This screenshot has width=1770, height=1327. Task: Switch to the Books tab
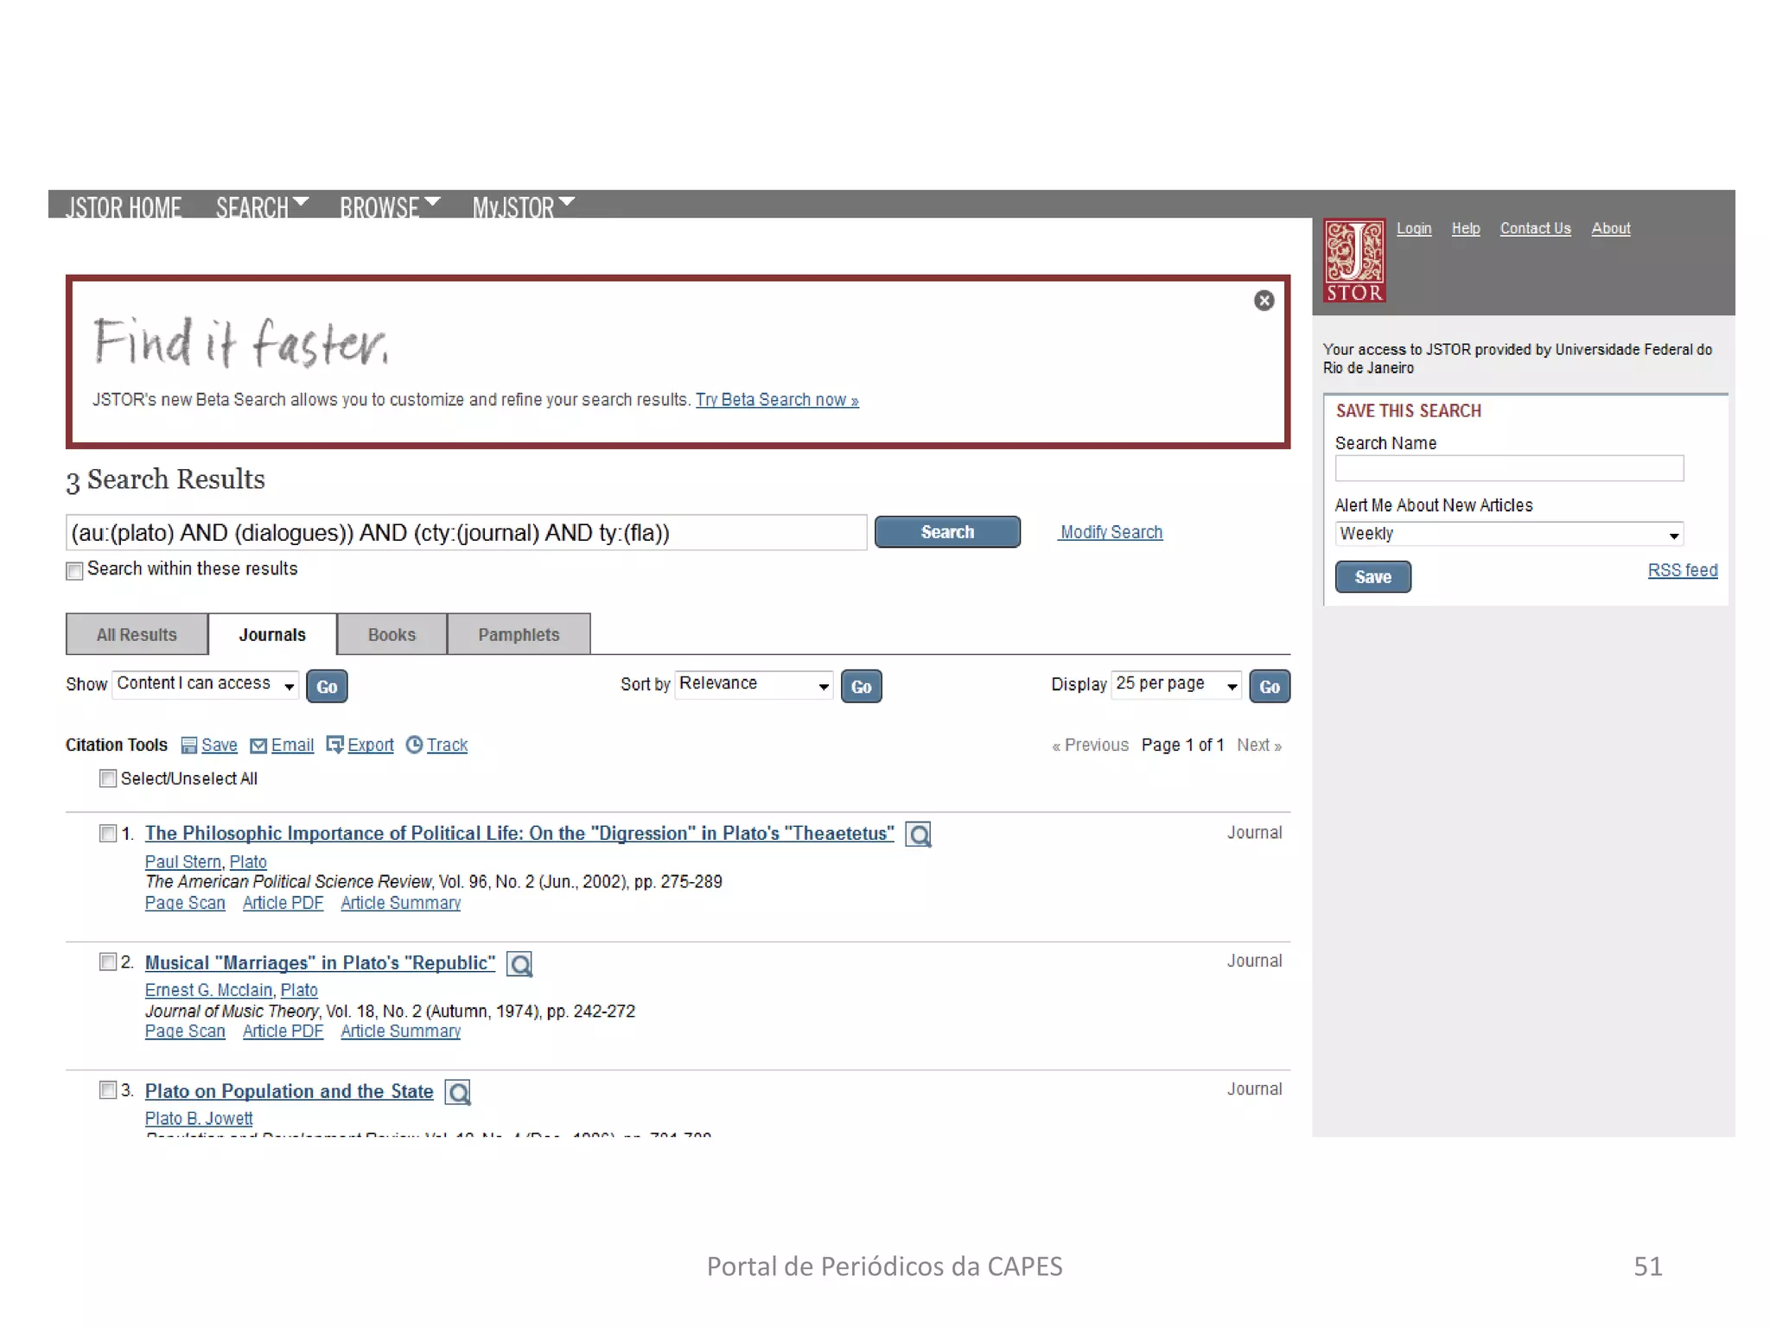392,635
